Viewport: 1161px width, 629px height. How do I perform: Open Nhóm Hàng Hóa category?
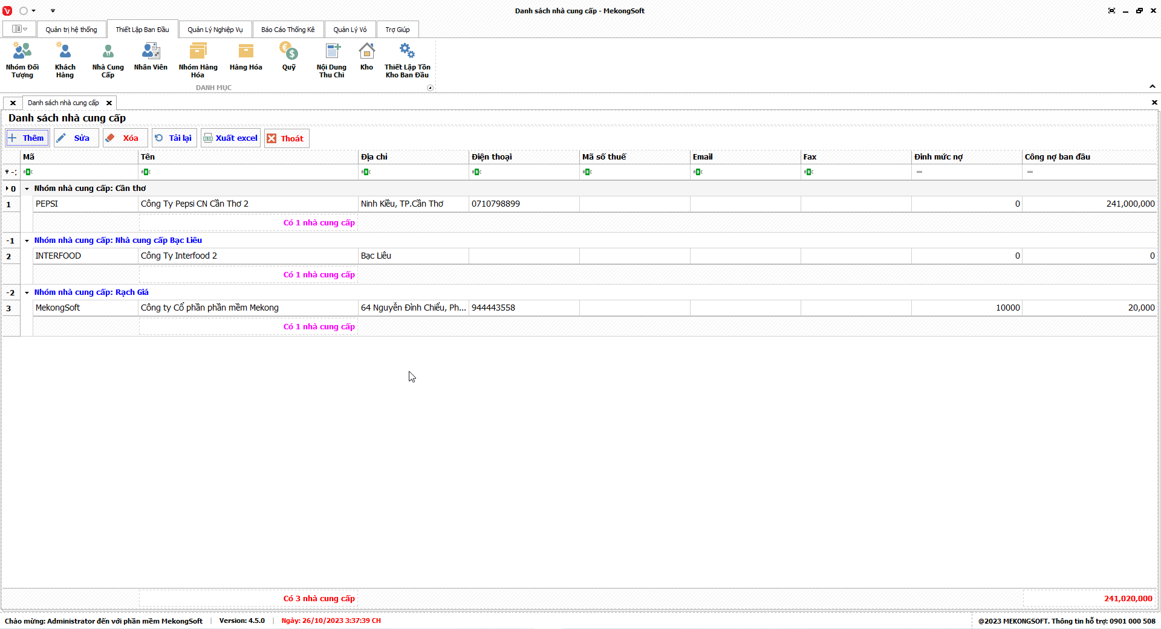tap(198, 60)
